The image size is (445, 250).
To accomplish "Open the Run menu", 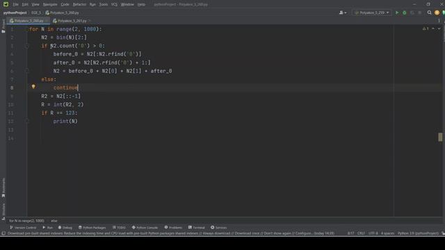I will point(92,4).
